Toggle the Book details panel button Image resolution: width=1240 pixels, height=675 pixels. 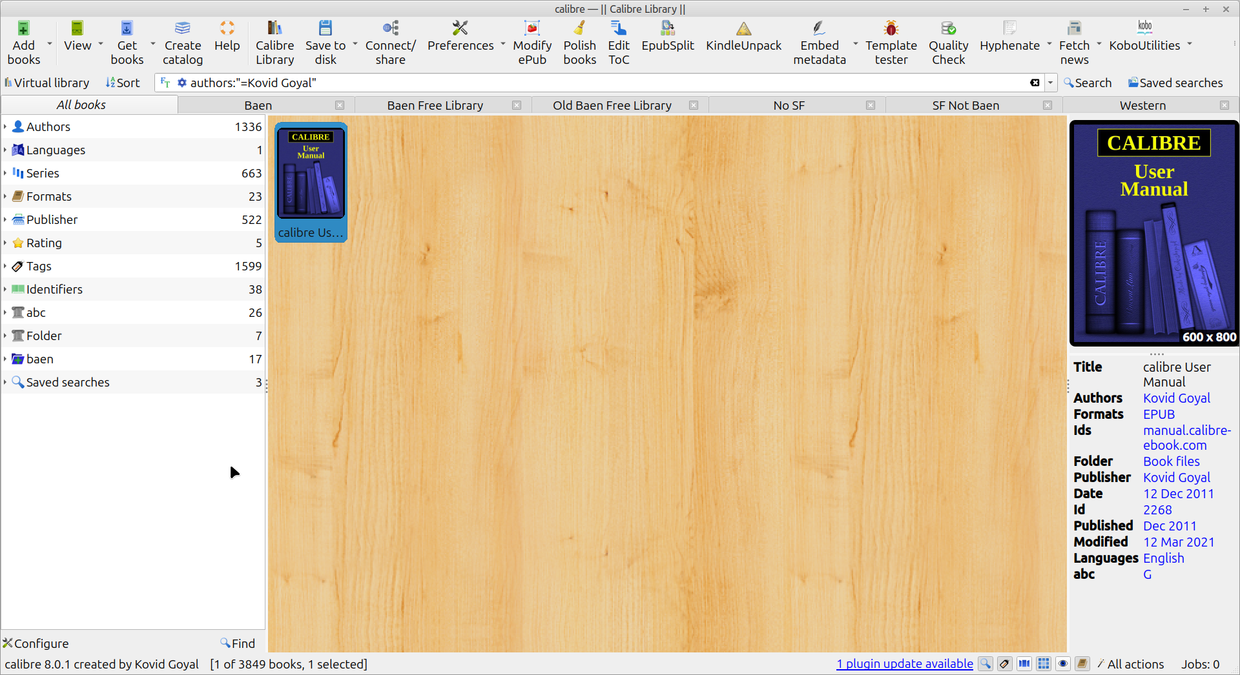coord(1082,664)
